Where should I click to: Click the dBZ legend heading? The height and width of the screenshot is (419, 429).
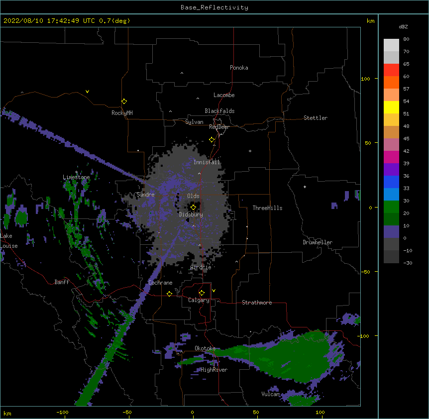click(403, 27)
